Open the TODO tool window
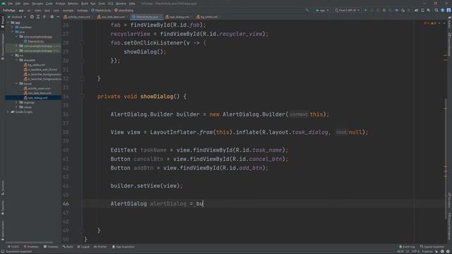The height and width of the screenshot is (254, 452). 13,247
